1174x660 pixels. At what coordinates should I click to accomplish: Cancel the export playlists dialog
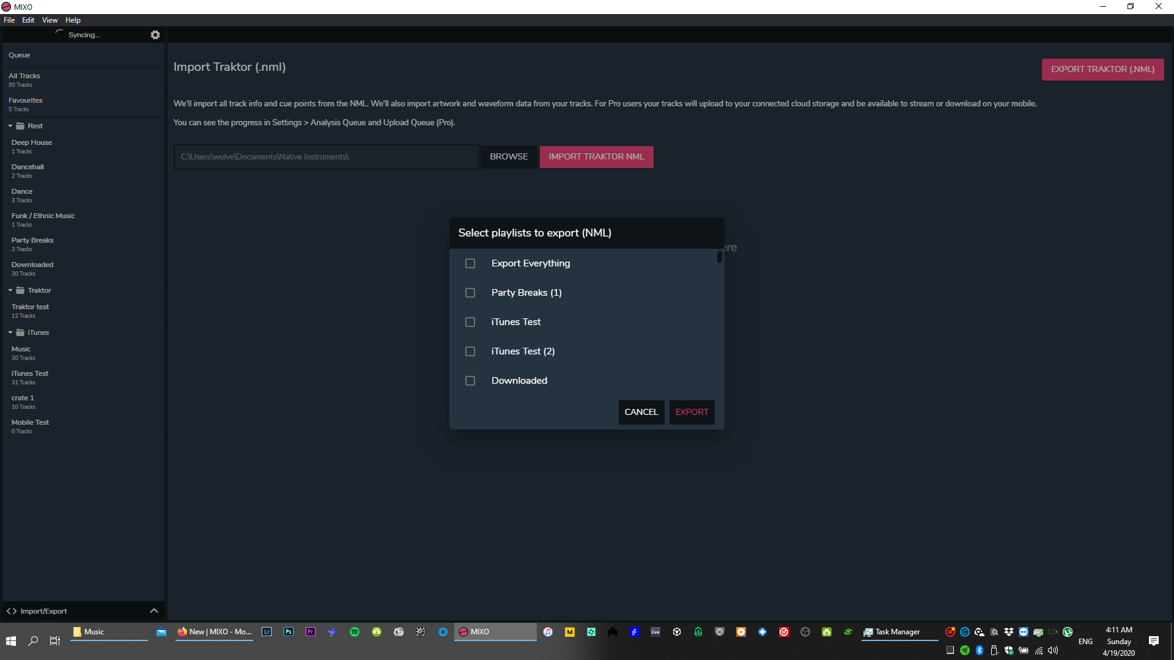coord(641,412)
